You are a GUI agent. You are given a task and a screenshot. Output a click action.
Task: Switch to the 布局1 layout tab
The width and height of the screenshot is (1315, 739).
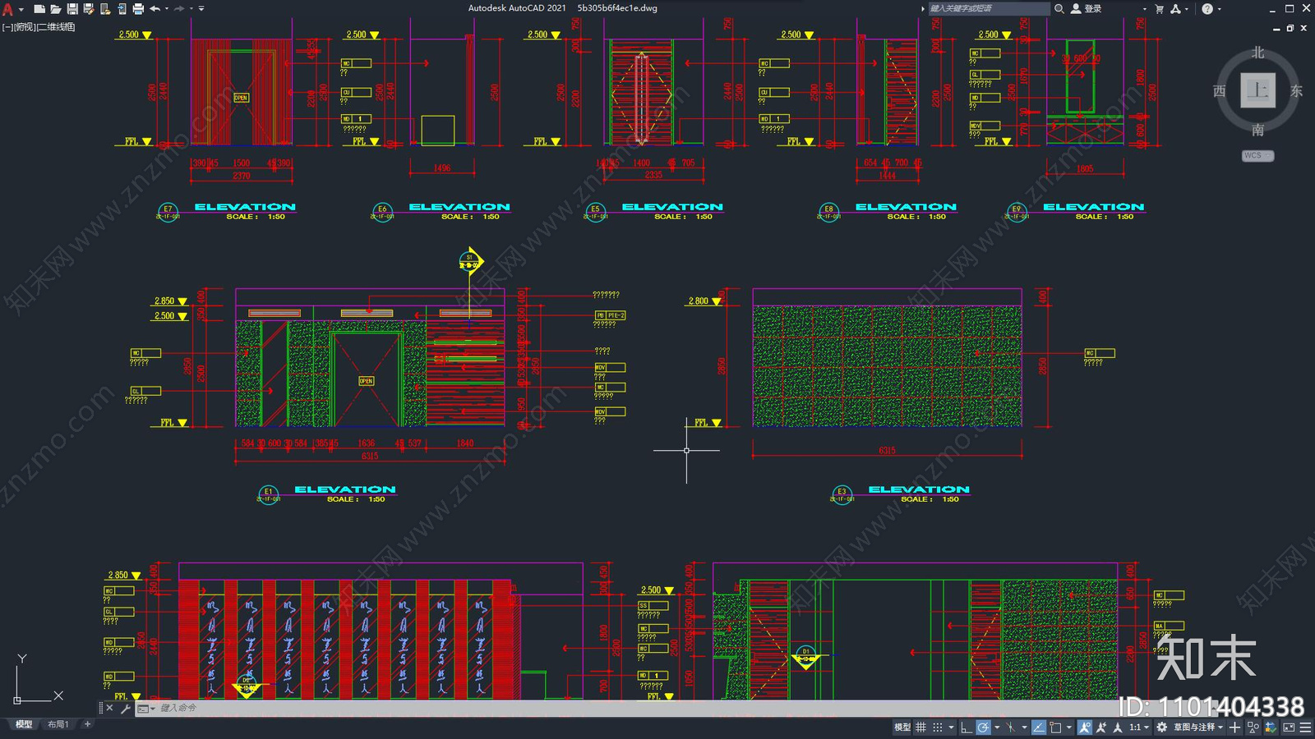pos(58,724)
